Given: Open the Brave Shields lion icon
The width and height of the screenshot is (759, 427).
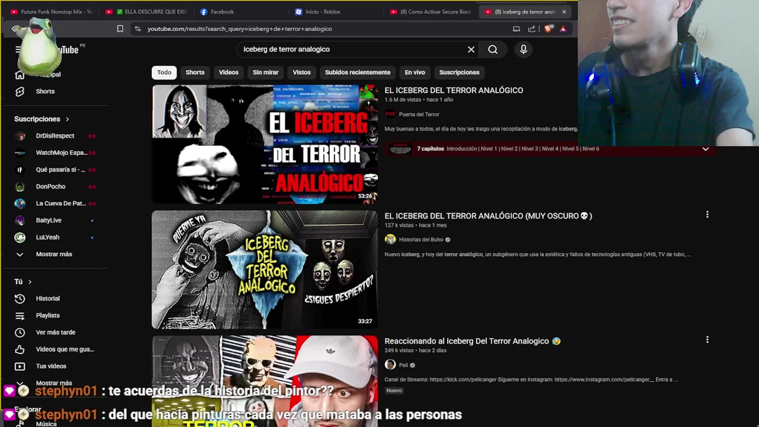Looking at the screenshot, I should 548,28.
